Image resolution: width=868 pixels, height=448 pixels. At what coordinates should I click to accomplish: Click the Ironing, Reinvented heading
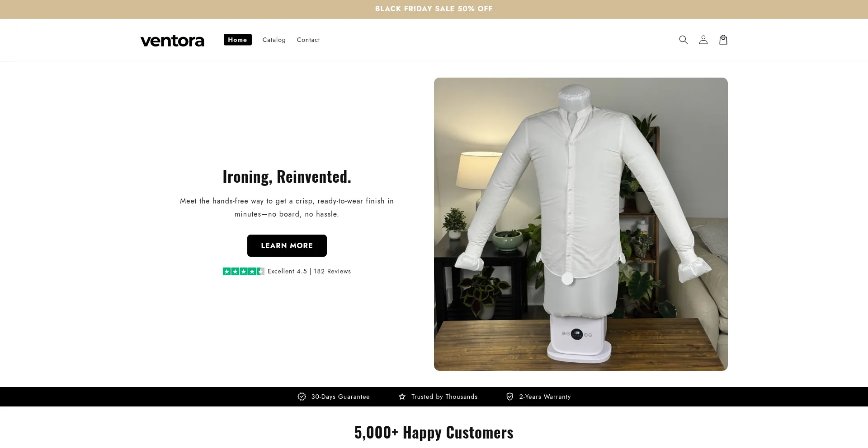(287, 176)
